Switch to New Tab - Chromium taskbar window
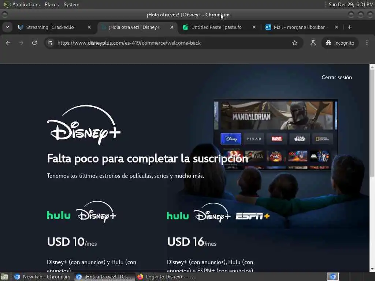 (x=42, y=277)
